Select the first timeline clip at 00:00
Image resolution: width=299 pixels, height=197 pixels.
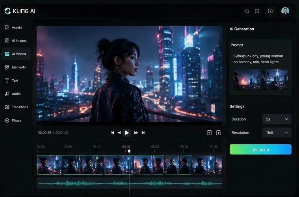tap(50, 165)
